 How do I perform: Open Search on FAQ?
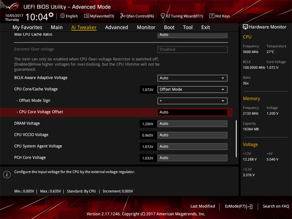[276, 206]
